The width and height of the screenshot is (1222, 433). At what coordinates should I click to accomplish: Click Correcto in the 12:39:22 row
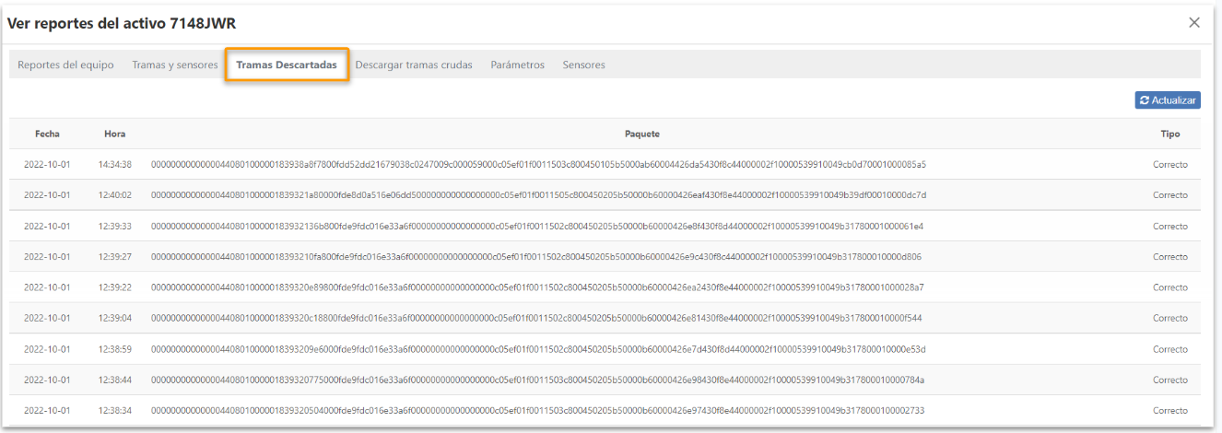coord(1170,287)
